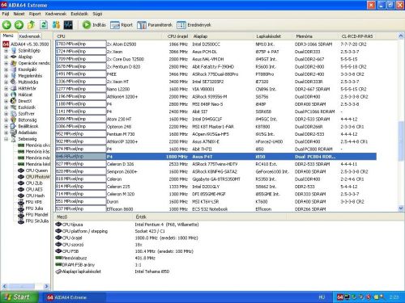Click the Biztonság shield icon in tree
Viewport: 405px width, 303px height.
pos(14,120)
